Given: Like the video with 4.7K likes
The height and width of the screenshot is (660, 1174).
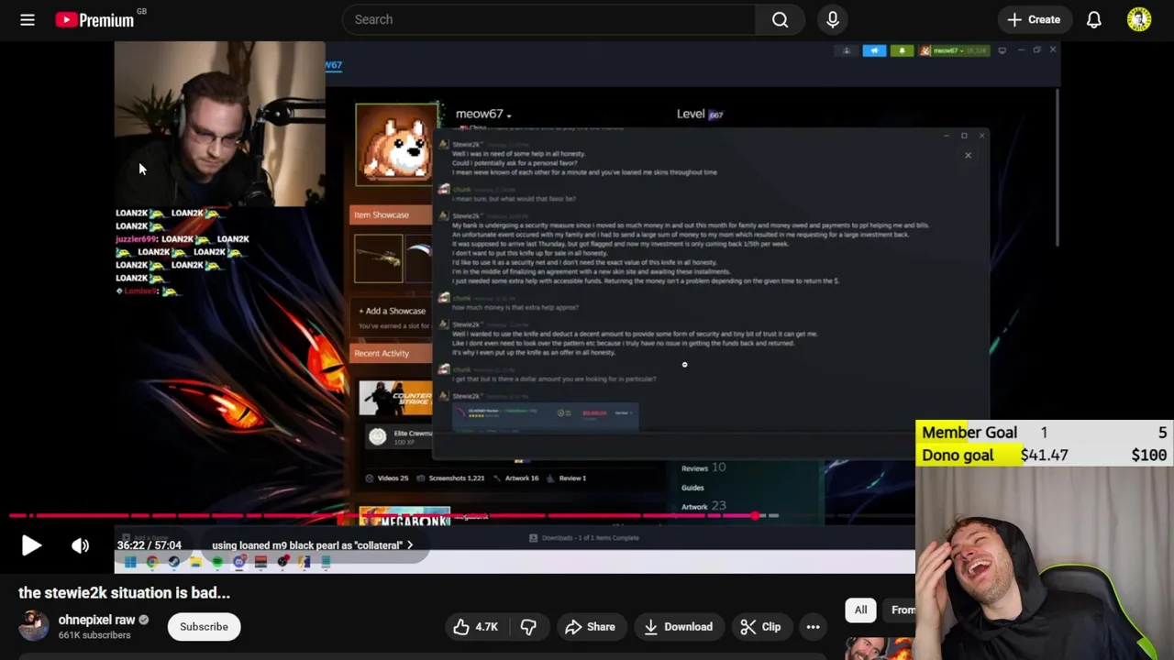Looking at the screenshot, I should click(x=476, y=627).
